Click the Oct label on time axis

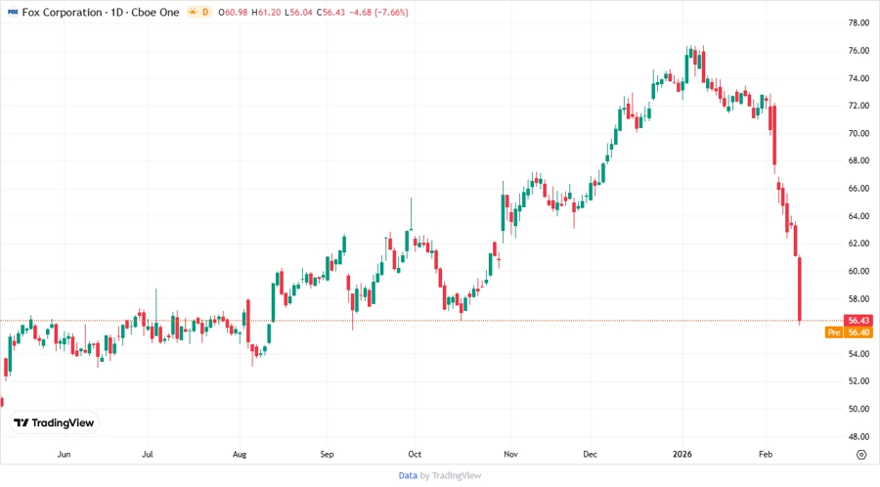[x=415, y=454]
